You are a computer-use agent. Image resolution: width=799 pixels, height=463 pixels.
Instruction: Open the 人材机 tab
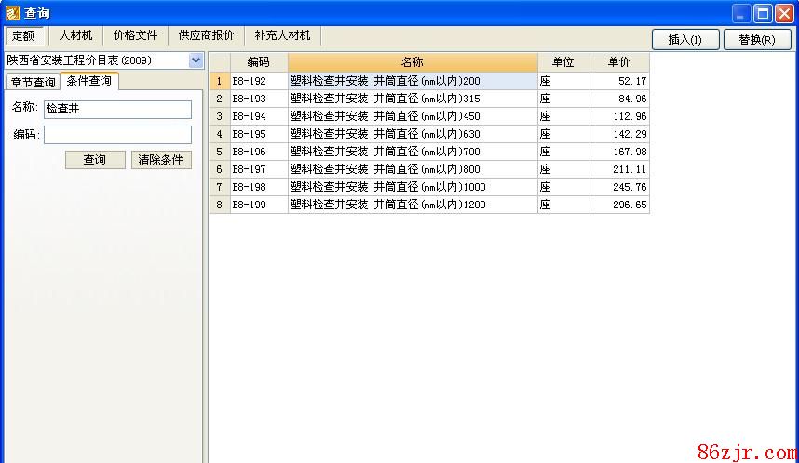[75, 35]
